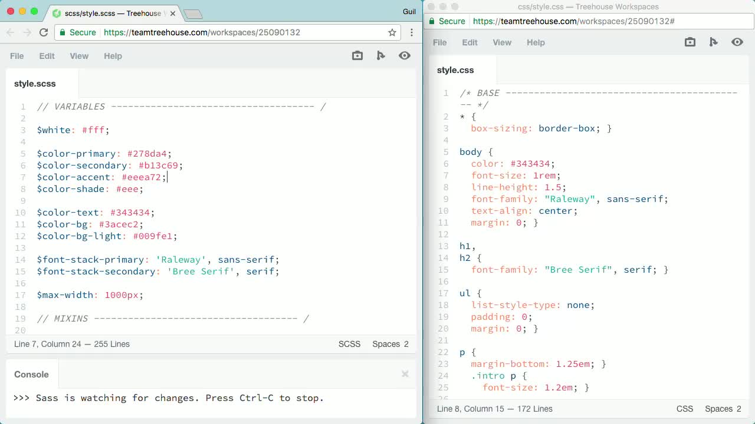Click the #b13c69 color value

click(x=158, y=165)
